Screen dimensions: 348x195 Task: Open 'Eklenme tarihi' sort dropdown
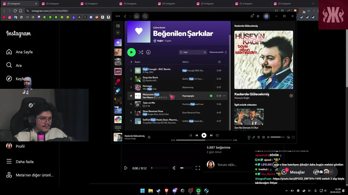(x=218, y=52)
